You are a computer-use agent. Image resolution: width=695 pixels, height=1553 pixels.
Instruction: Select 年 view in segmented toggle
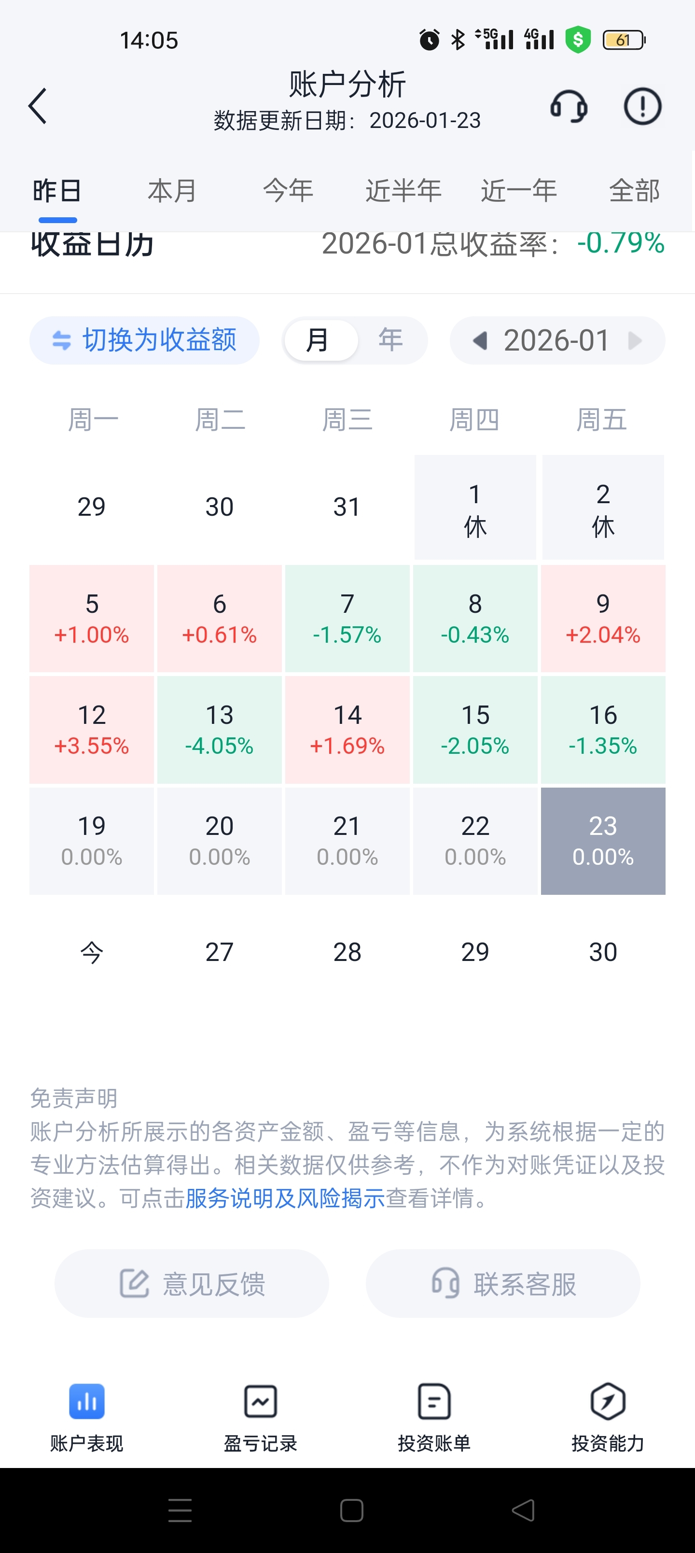click(390, 340)
